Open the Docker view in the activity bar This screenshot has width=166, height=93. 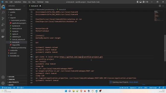pos(3,36)
